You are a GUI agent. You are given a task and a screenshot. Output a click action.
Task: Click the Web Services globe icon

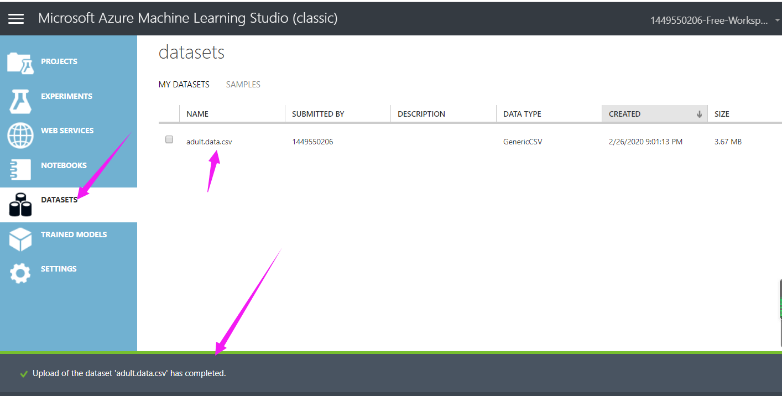[x=20, y=135]
